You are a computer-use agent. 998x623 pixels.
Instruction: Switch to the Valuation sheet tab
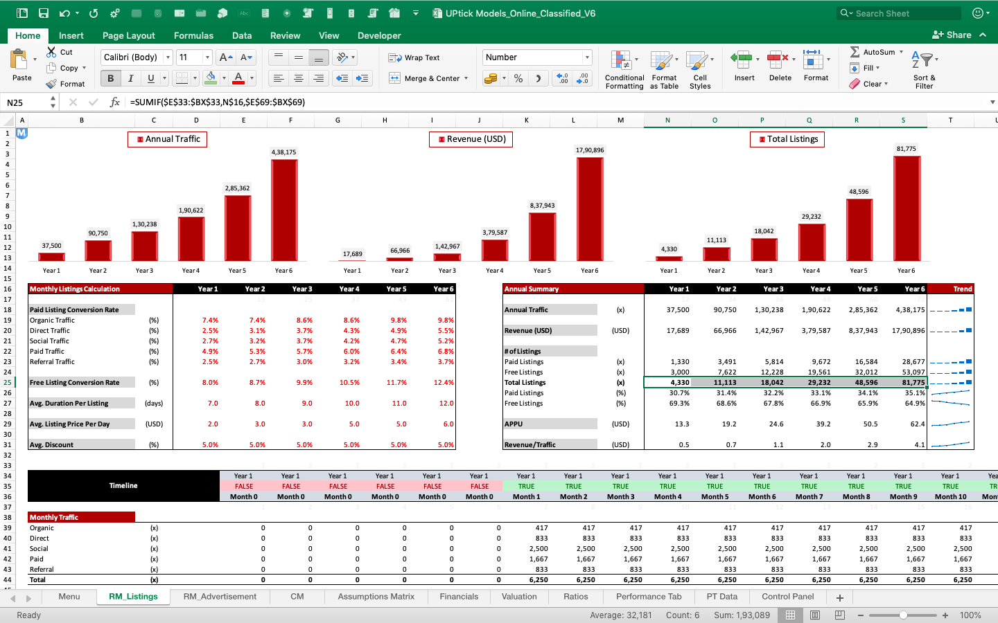point(519,597)
